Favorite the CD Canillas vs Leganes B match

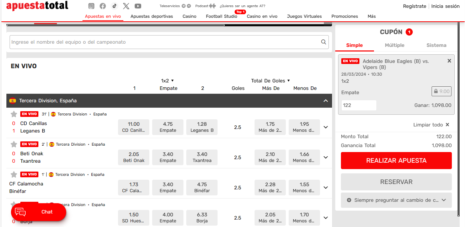pos(14,114)
